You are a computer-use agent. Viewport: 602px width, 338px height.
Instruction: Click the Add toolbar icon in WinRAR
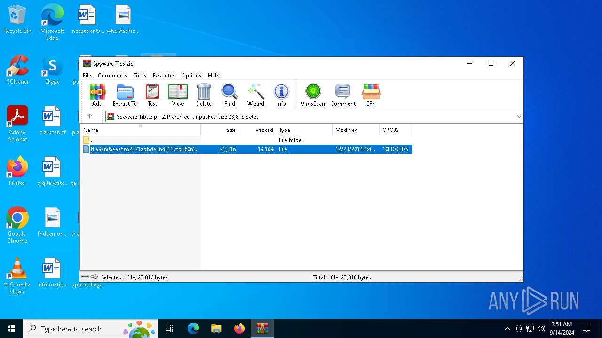click(97, 95)
